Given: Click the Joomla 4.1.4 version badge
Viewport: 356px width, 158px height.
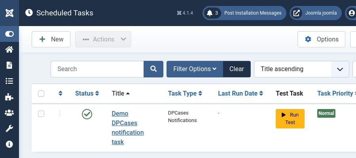Looking at the screenshot, I should pyautogui.click(x=185, y=13).
